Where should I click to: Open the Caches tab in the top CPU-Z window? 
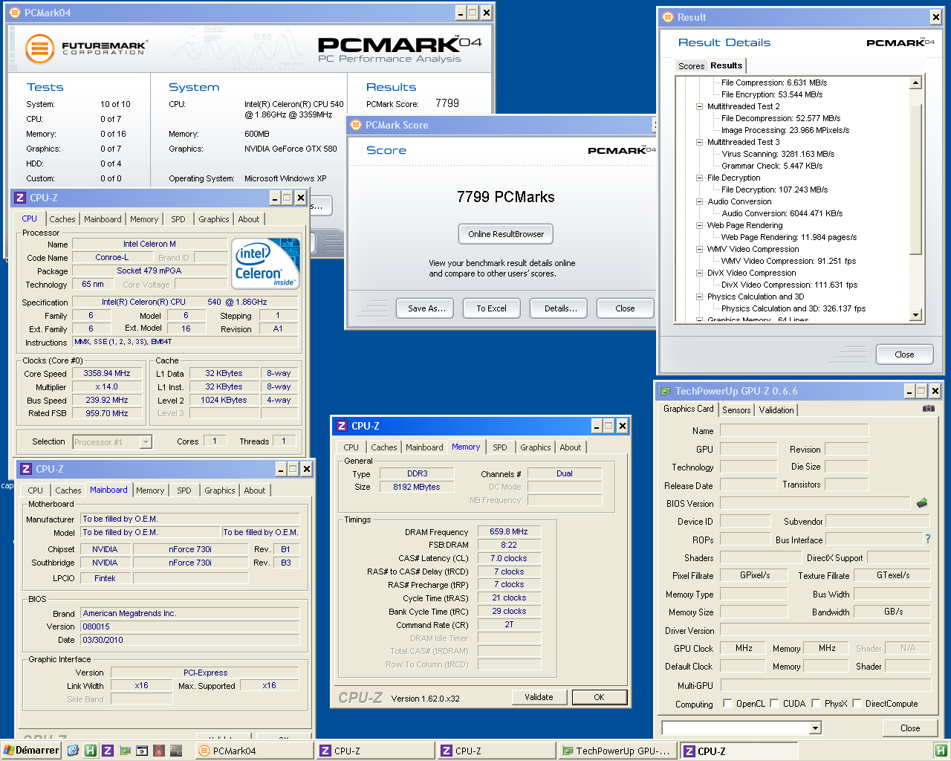coord(62,219)
